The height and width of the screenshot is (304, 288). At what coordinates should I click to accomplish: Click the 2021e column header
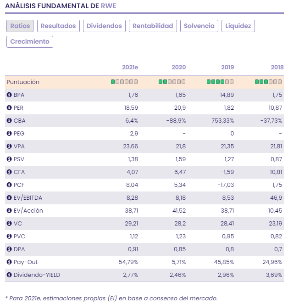(130, 68)
